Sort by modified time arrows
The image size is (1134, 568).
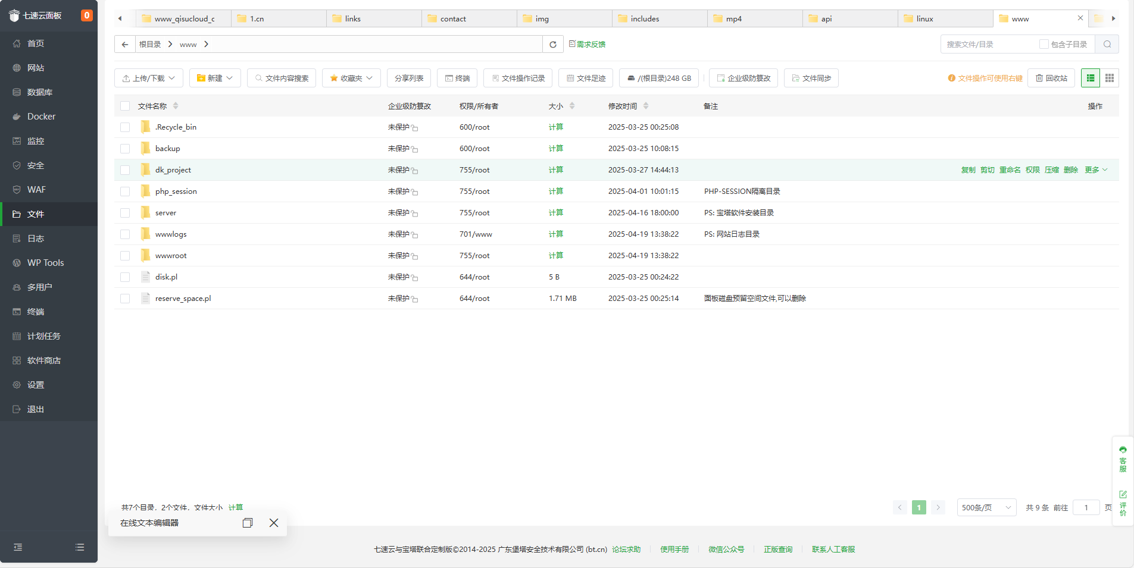tap(646, 106)
